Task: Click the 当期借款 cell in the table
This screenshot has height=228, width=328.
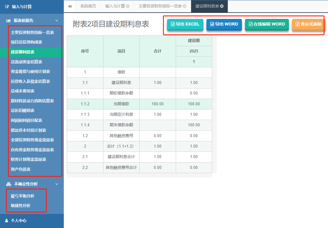Action: pyautogui.click(x=121, y=104)
